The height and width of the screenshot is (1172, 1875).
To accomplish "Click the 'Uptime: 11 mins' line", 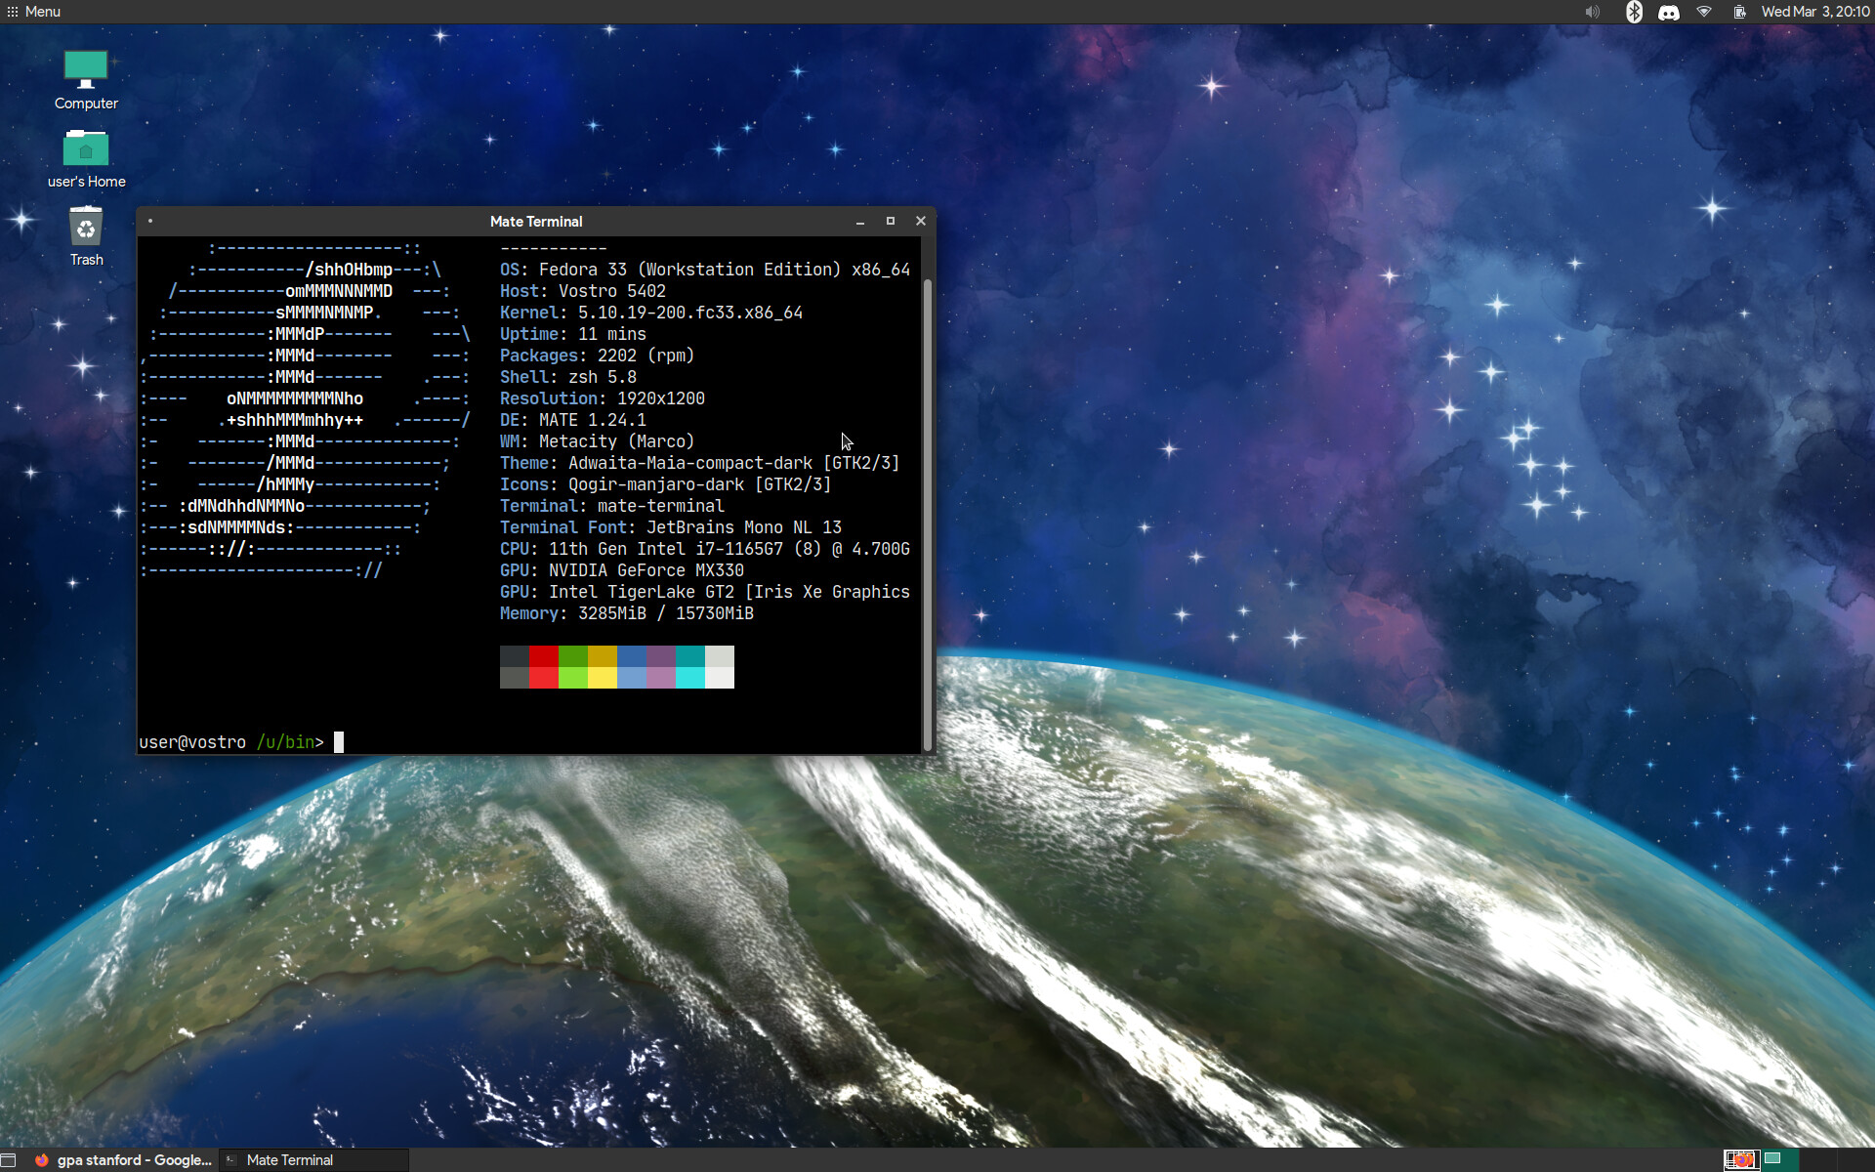I will pos(573,334).
